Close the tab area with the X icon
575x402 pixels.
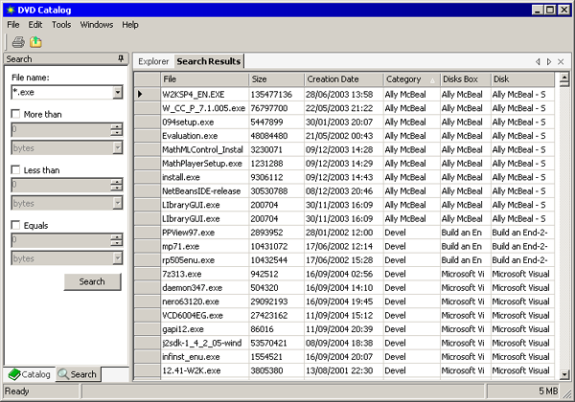562,61
